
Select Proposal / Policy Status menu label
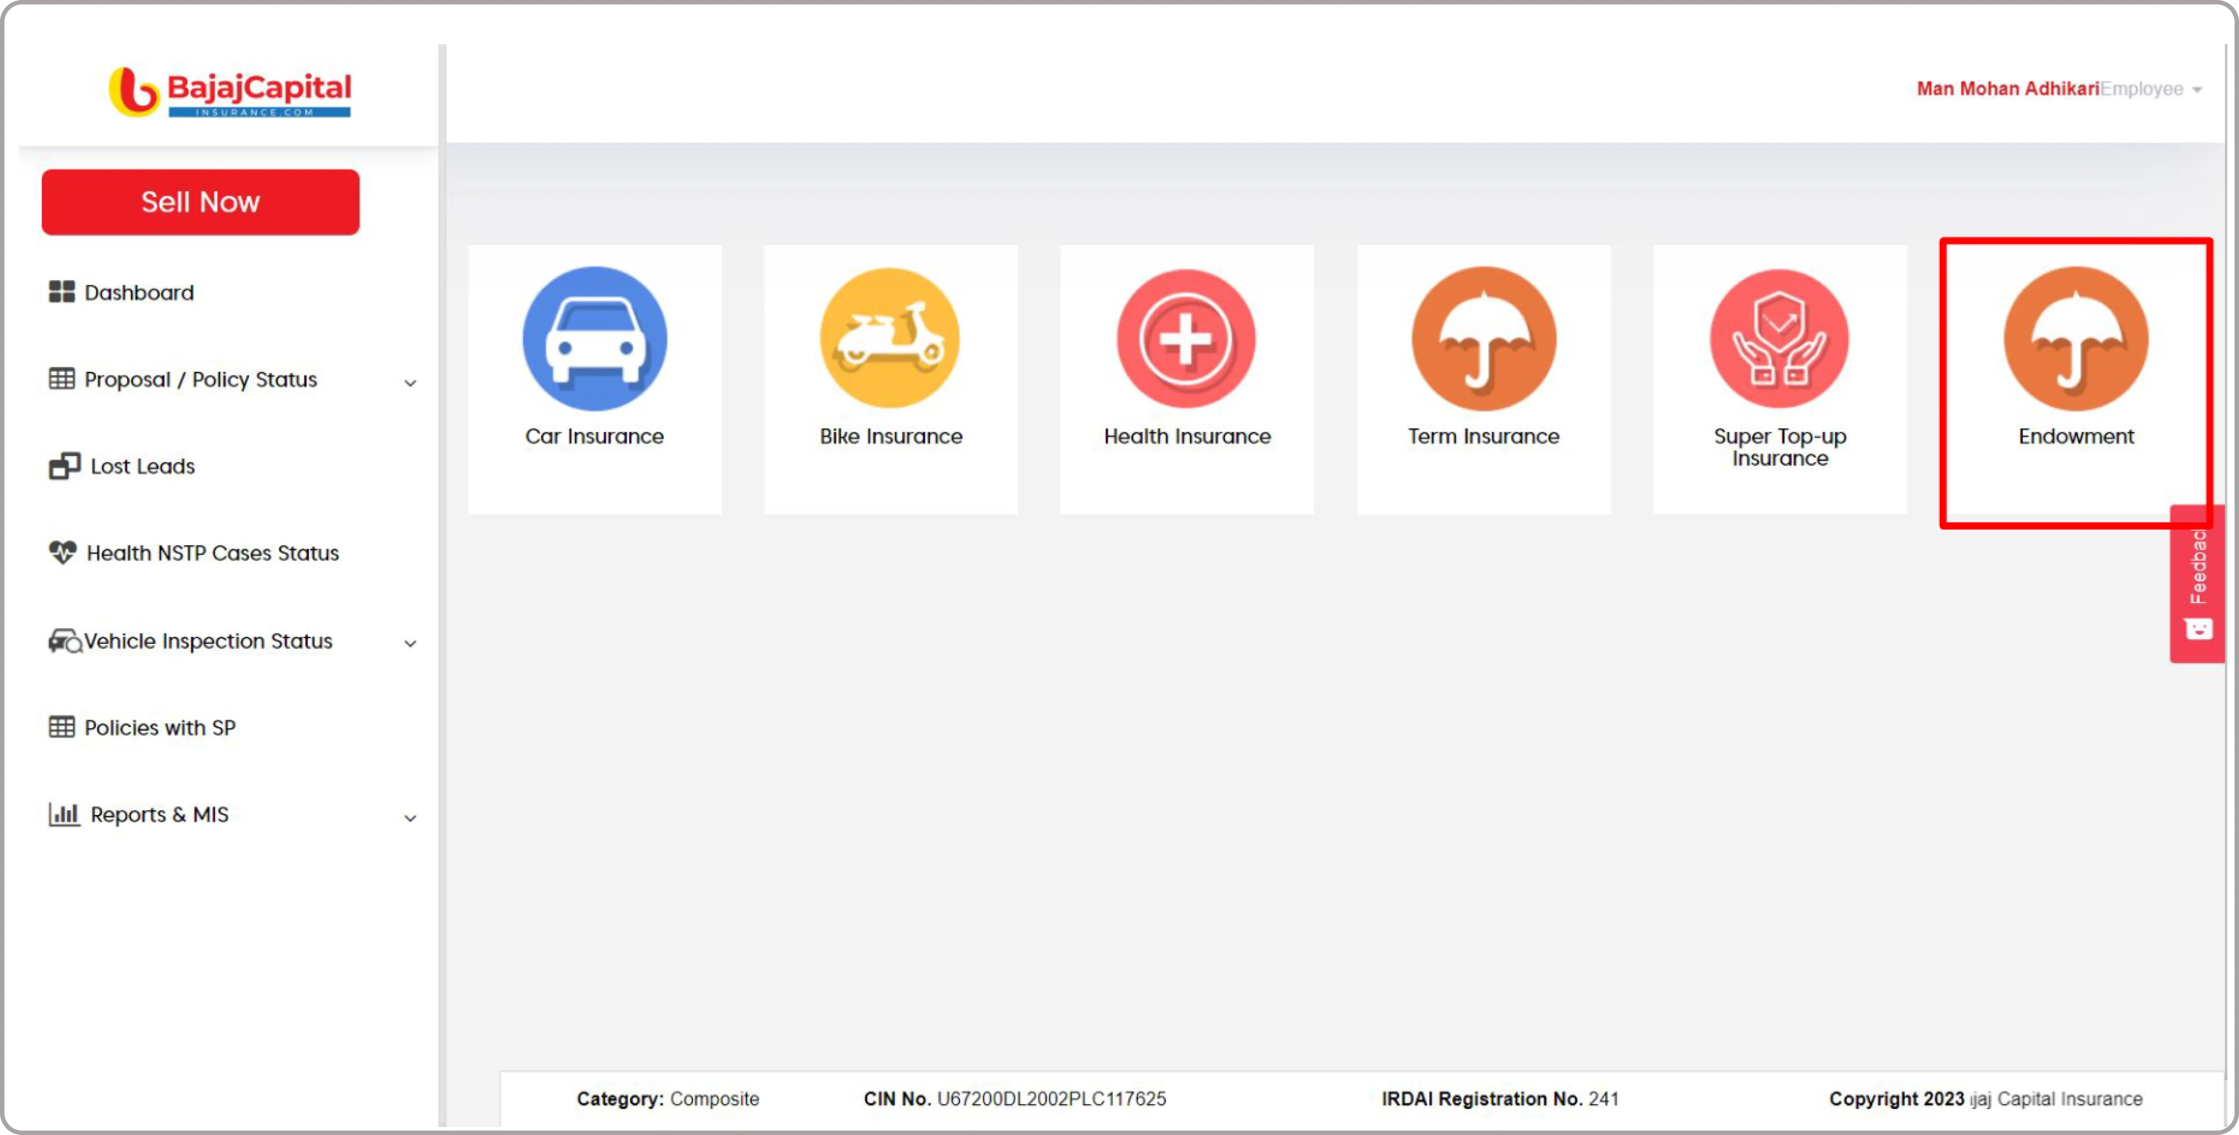click(201, 380)
